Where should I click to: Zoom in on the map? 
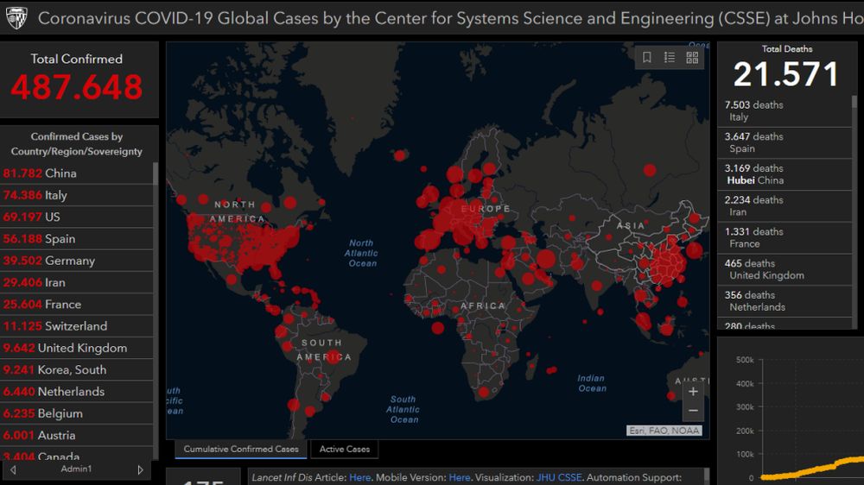(x=693, y=391)
